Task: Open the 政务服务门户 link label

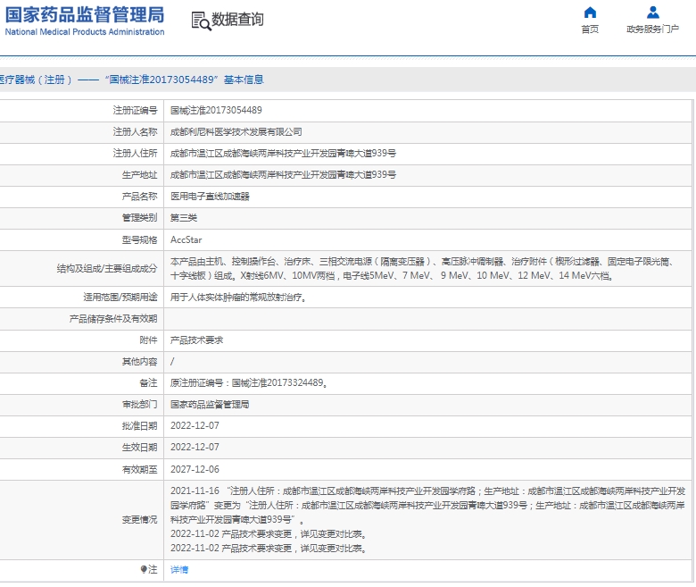Action: 652,29
